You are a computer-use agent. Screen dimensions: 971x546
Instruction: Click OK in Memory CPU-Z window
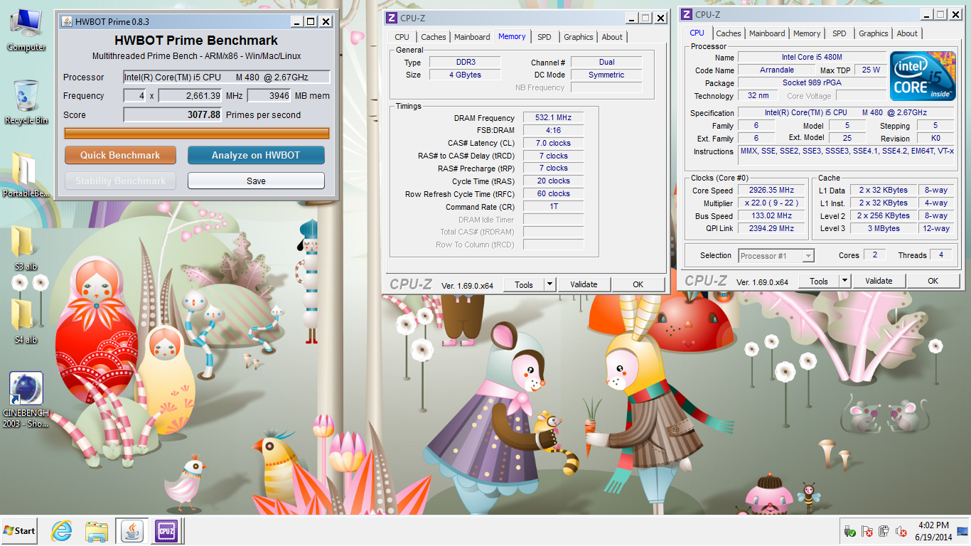[638, 284]
